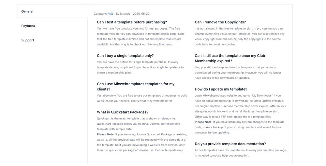The image size is (326, 166).
Task: Click the 'Can I test a template before purchasing?' heading
Action: pyautogui.click(x=132, y=22)
